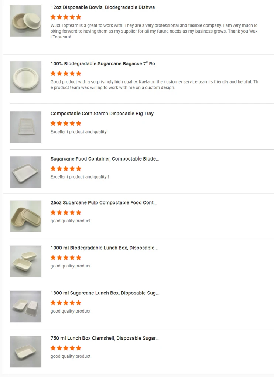Screen dimensions: 274x377
Task: Click the Sugarcane Food Container title
Action: (x=105, y=159)
